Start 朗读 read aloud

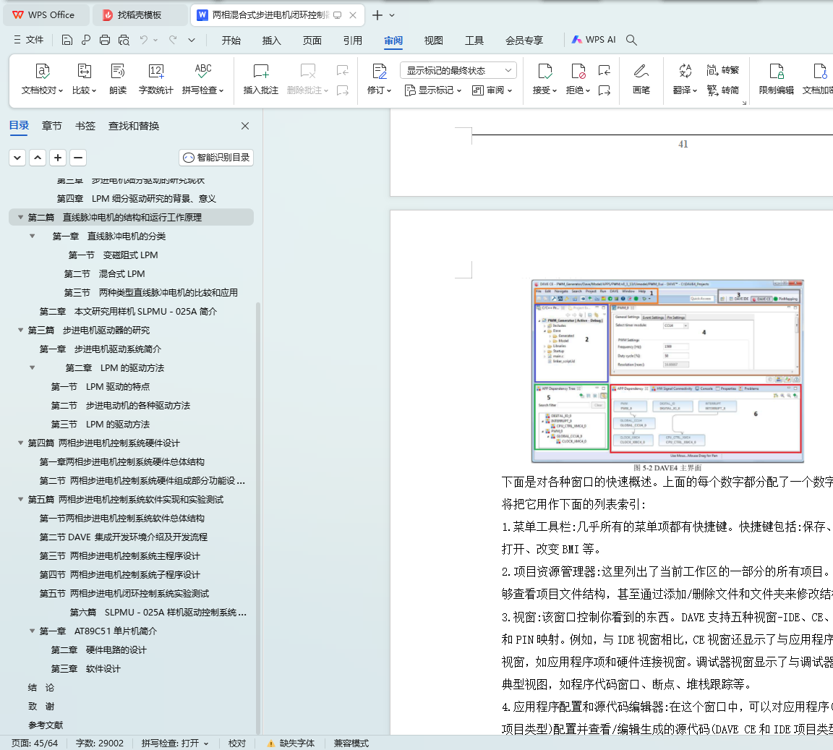(117, 80)
